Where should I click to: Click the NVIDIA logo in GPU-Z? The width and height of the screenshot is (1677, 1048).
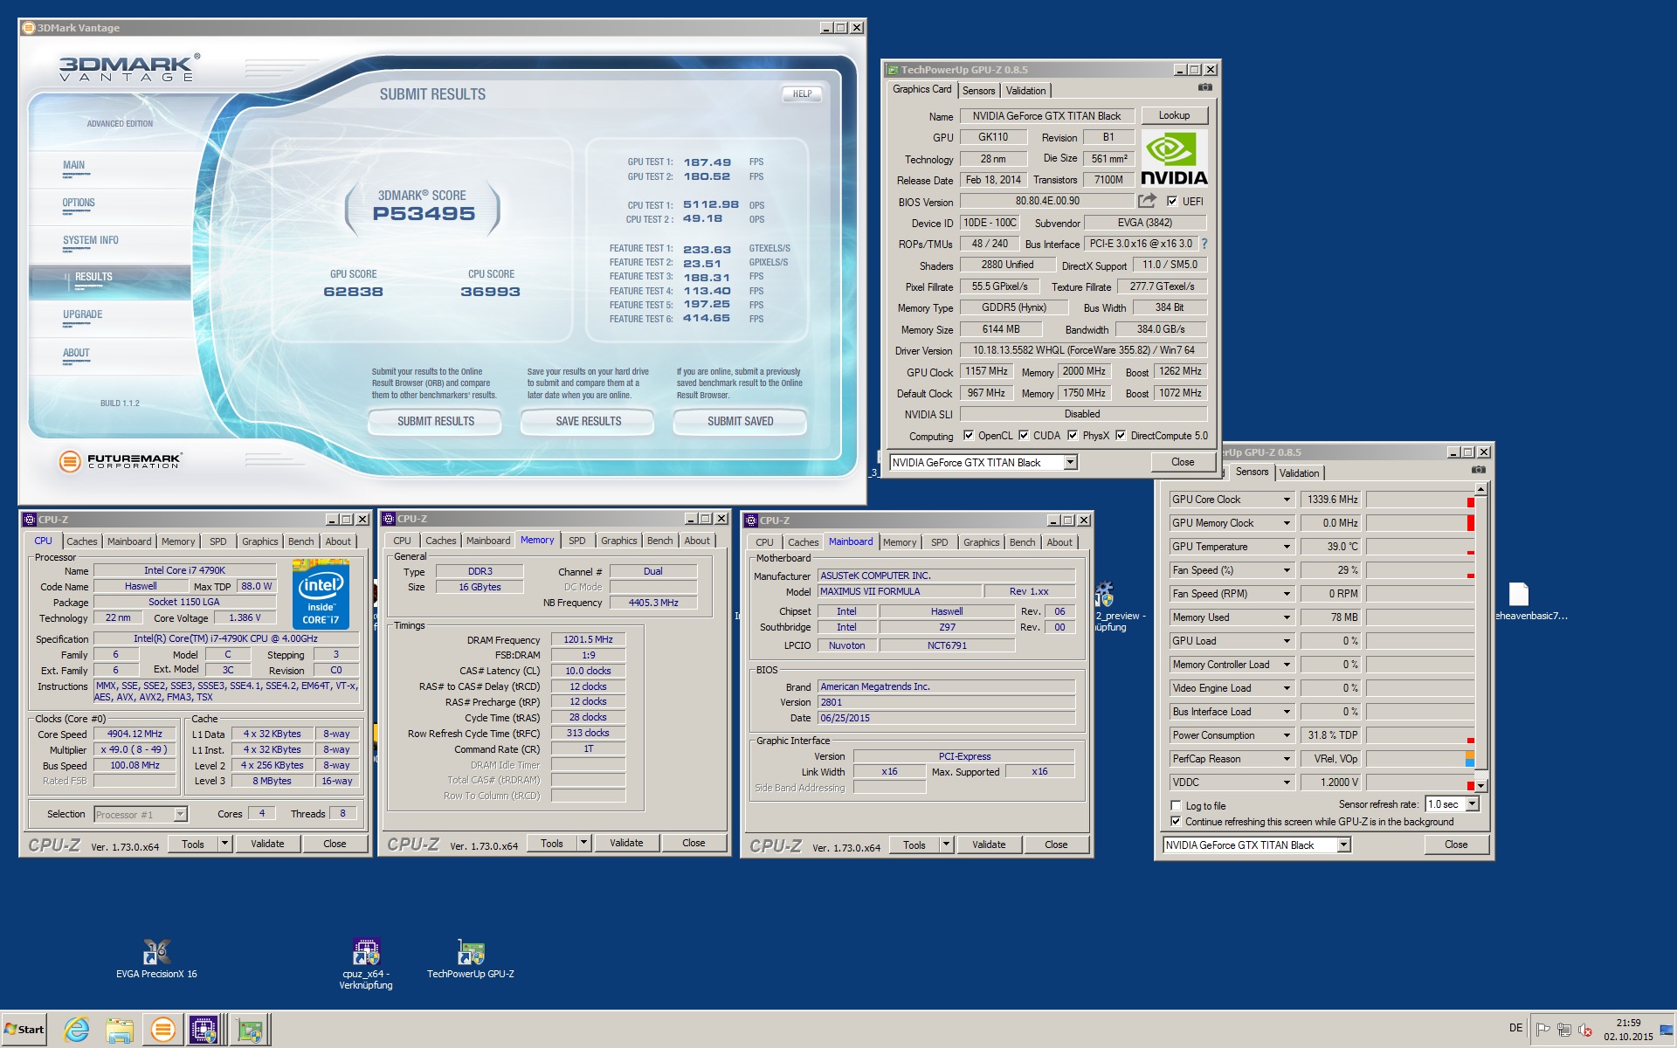coord(1174,158)
